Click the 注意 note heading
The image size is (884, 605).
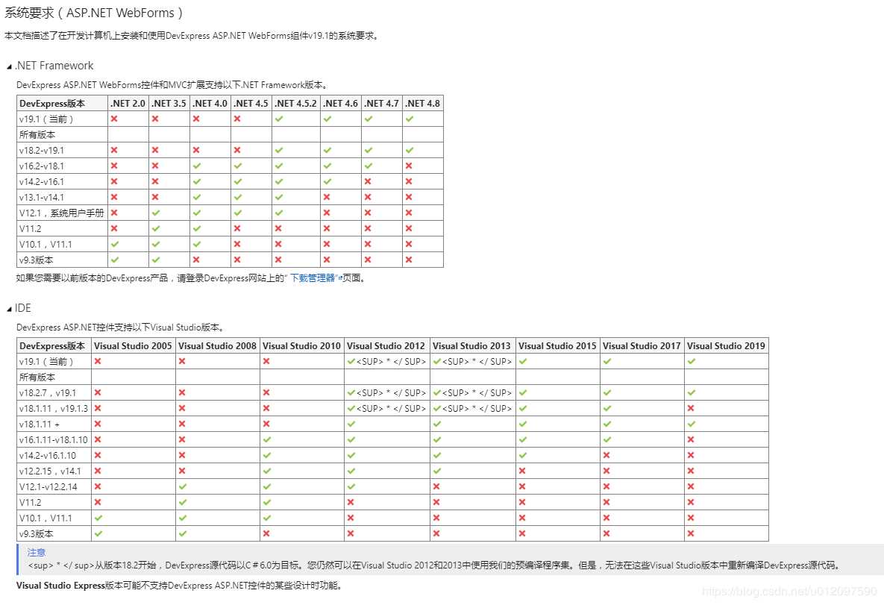pos(37,552)
